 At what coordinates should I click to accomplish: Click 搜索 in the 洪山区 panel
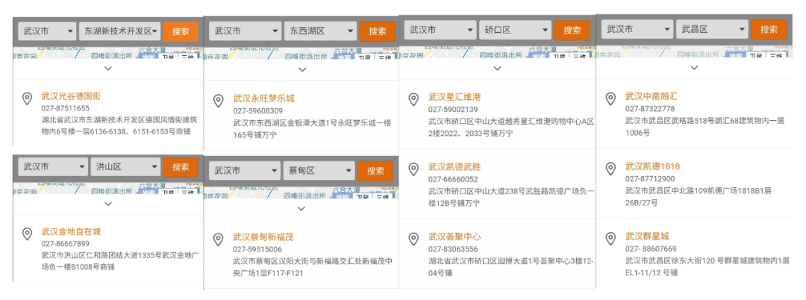pyautogui.click(x=181, y=166)
